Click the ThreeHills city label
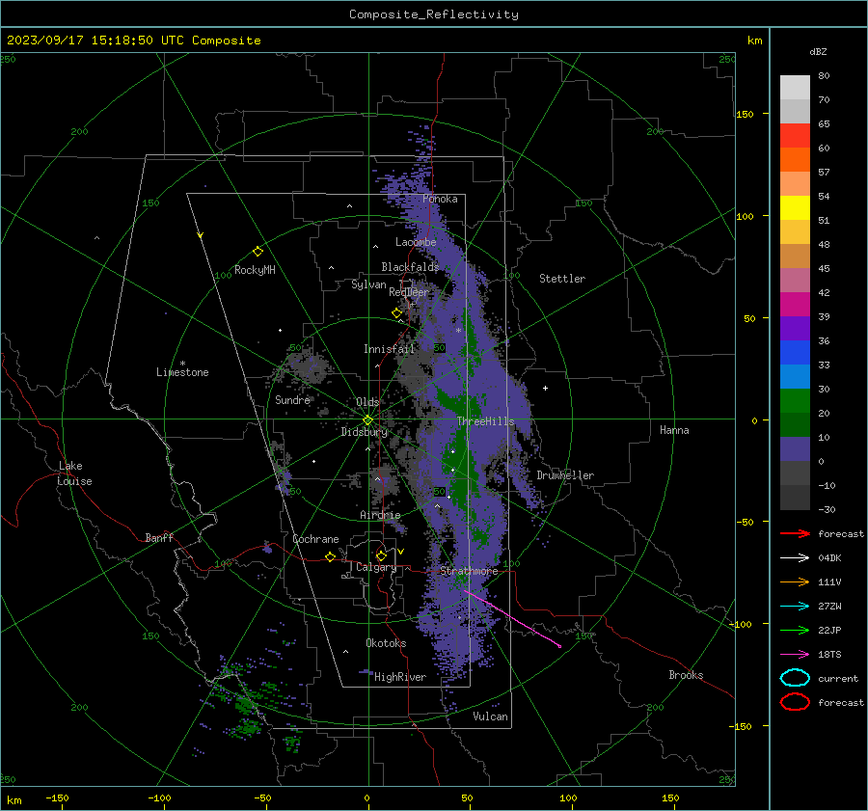868x811 pixels. 485,421
